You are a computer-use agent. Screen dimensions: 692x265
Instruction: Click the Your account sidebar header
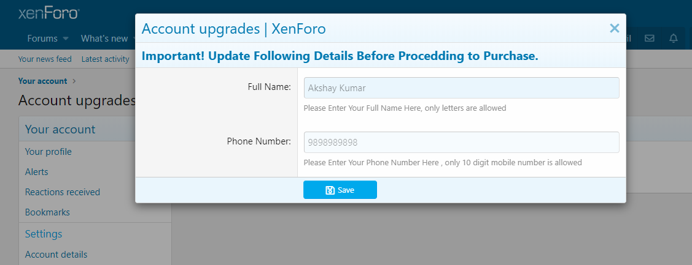point(60,129)
